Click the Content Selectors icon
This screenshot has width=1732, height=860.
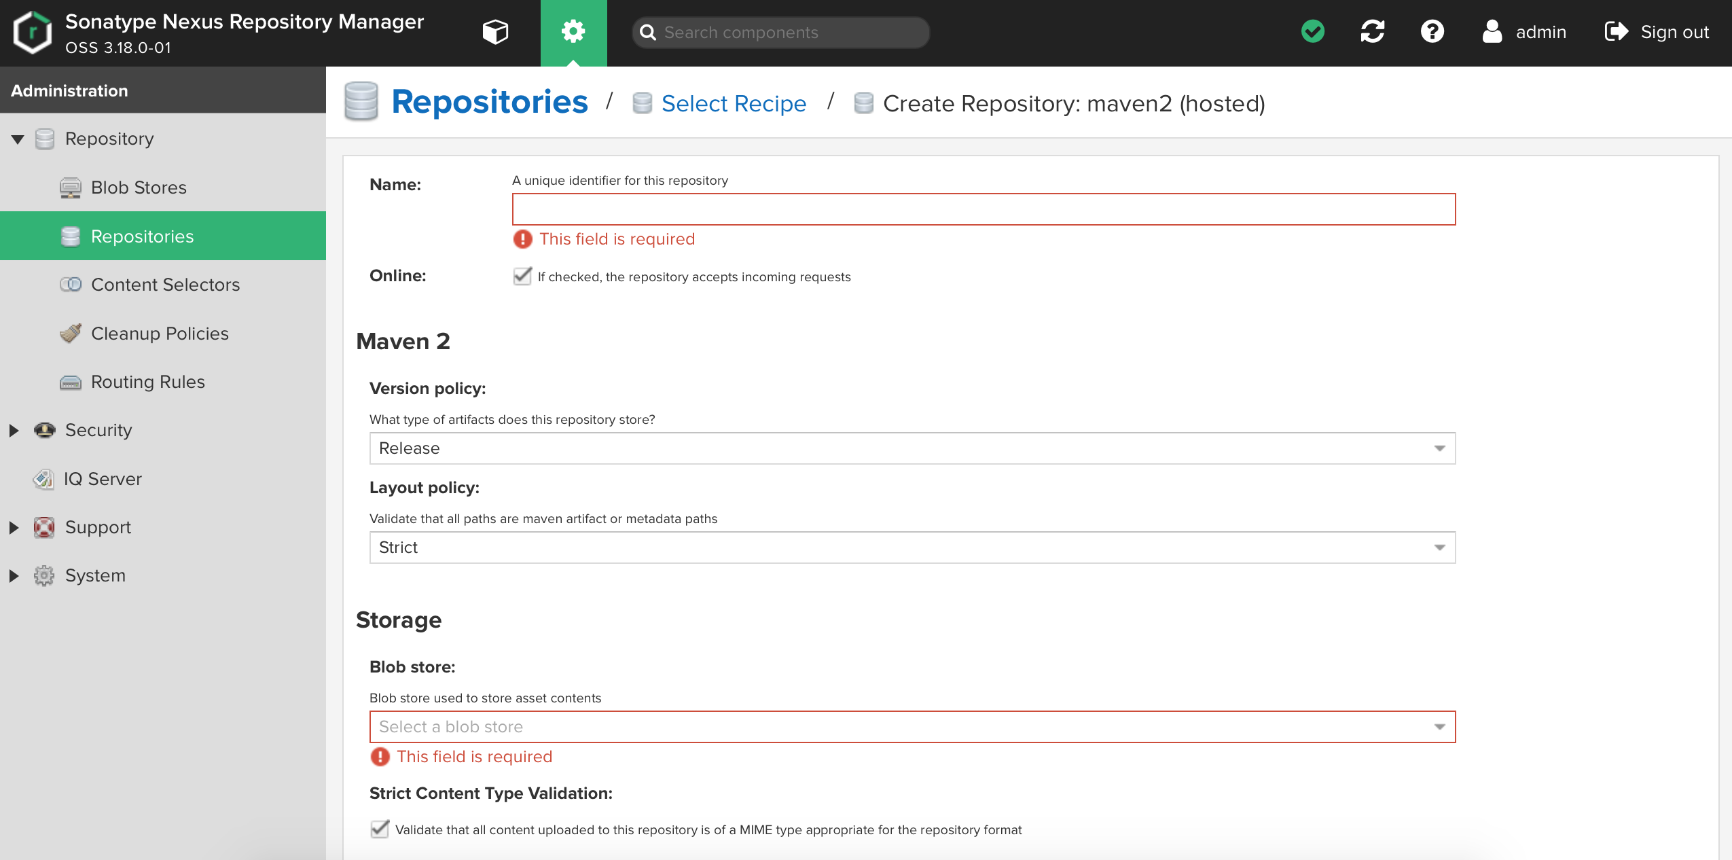tap(70, 285)
